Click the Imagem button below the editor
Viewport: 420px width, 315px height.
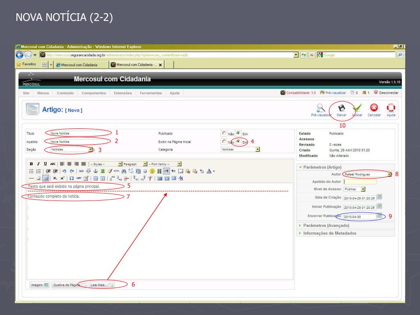(x=40, y=285)
